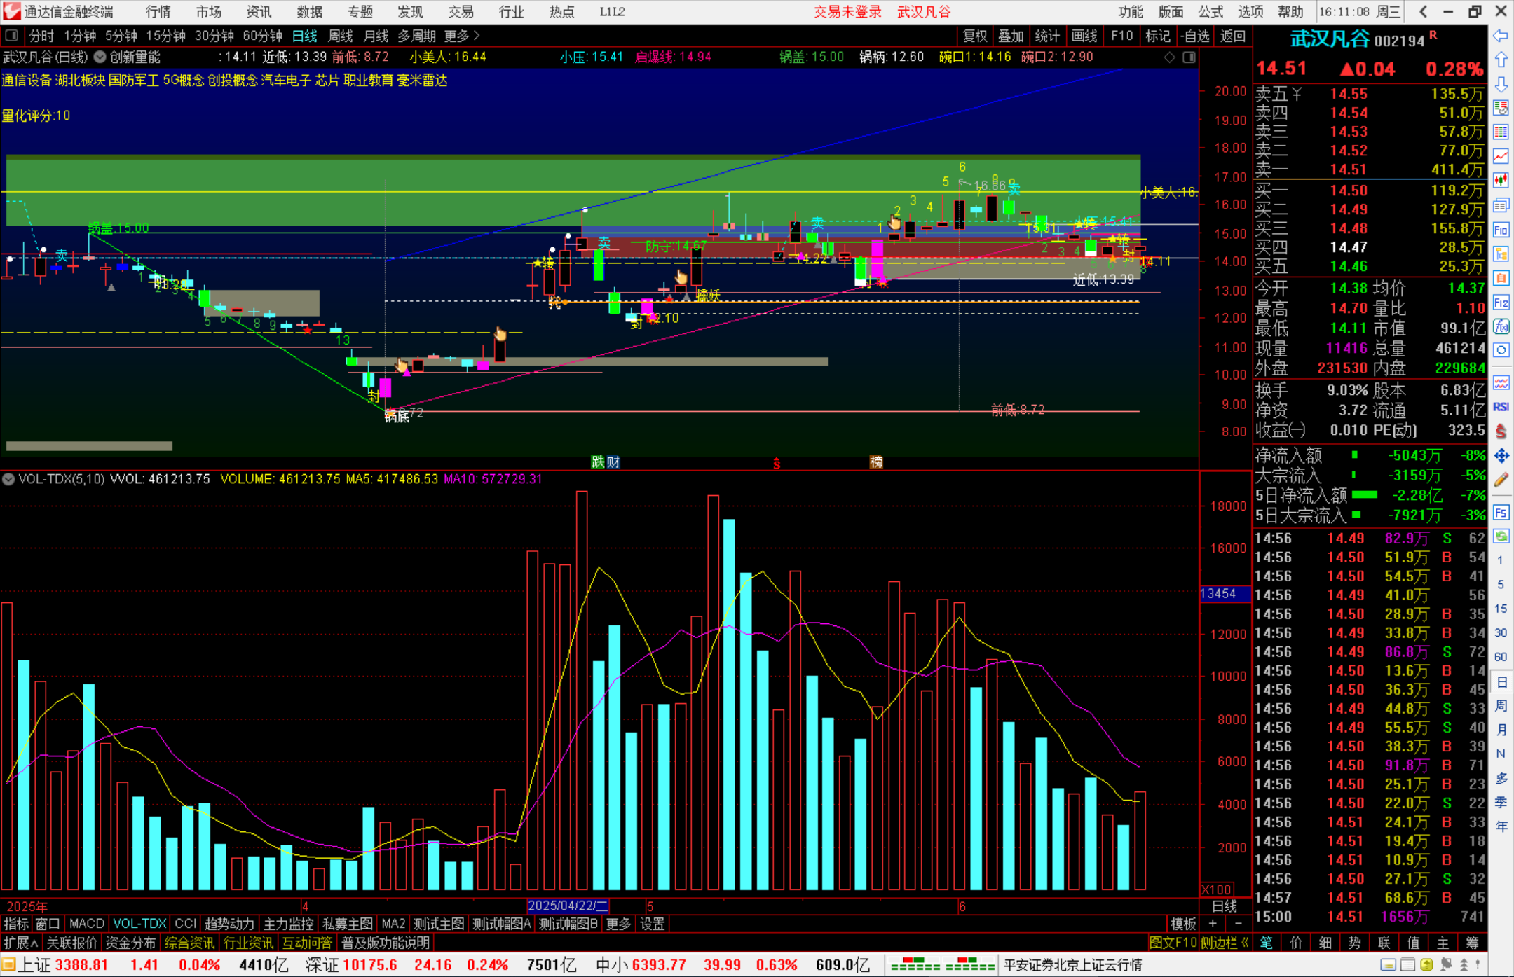Screen dimensions: 1514x977
Task: Toggle 复权 price adjustment
Action: [x=975, y=36]
